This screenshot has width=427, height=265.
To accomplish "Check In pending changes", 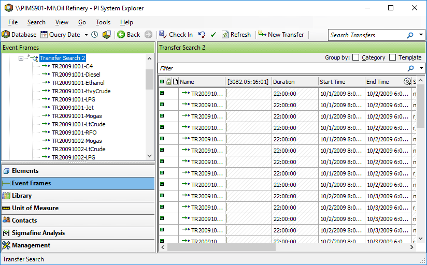I will tap(176, 35).
